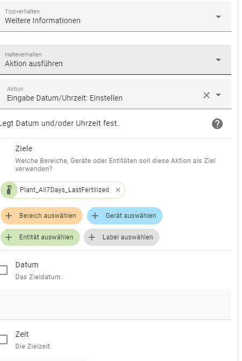The height and width of the screenshot is (361, 242).
Task: Open the help question mark icon
Action: pos(217,124)
